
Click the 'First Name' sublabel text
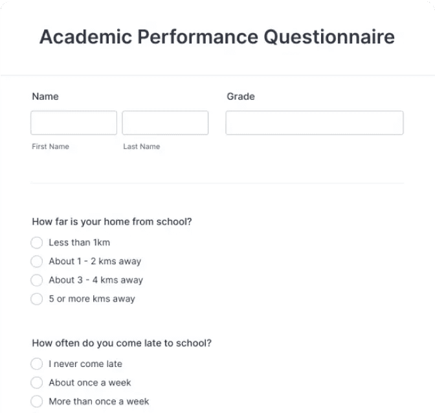50,146
